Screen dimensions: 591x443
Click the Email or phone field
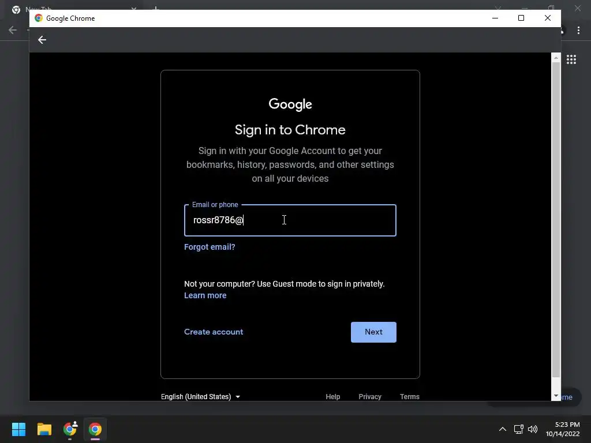pyautogui.click(x=290, y=220)
